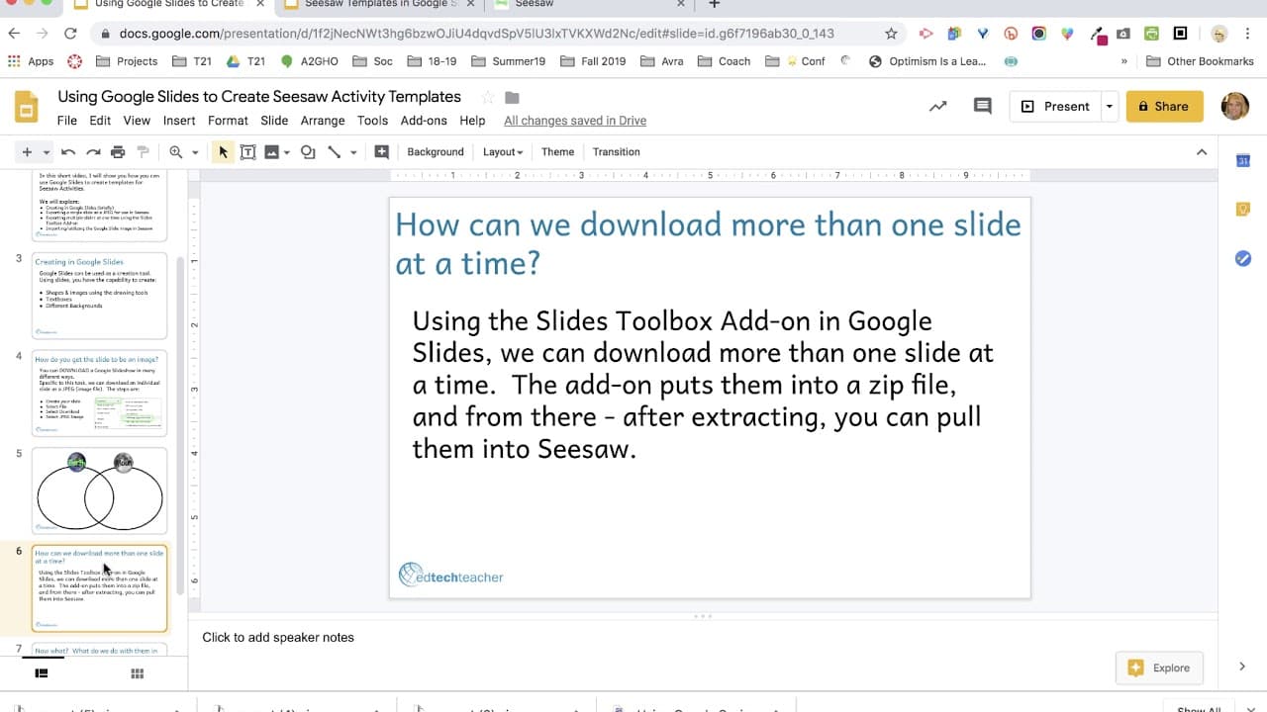Open the Calendar side panel icon

point(1243,160)
